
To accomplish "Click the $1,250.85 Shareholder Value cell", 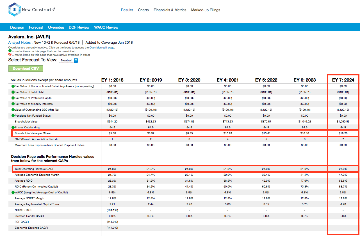I will coord(343,121).
